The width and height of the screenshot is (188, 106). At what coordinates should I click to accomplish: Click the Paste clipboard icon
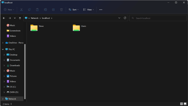(x=37, y=10)
